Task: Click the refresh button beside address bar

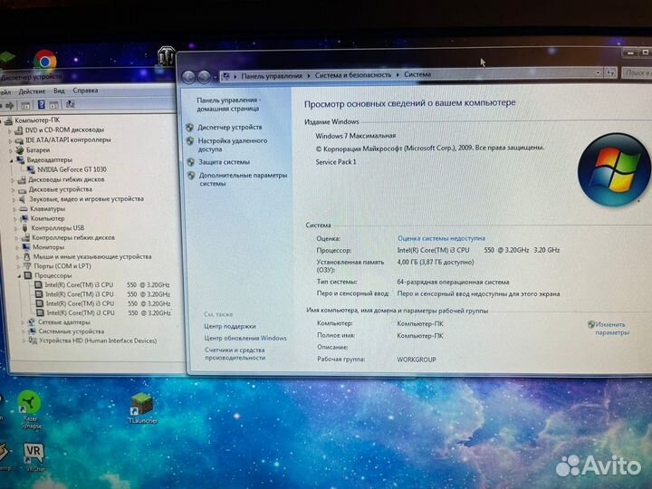Action: coord(610,72)
